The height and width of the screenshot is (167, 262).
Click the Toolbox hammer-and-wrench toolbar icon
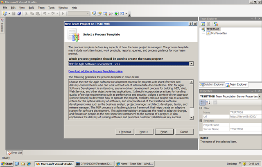pyautogui.click(x=111, y=14)
